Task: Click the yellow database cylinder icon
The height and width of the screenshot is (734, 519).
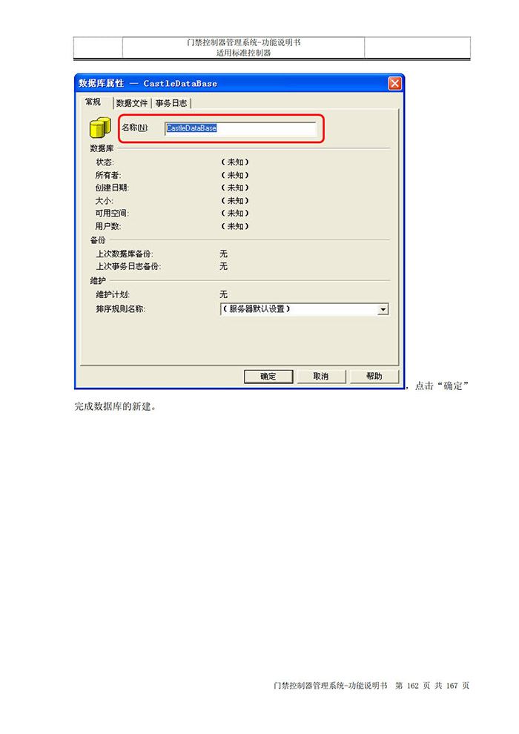Action: [99, 128]
